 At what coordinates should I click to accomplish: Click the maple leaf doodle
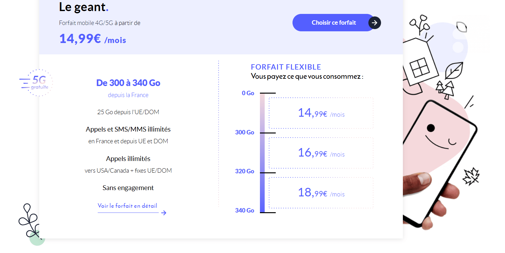471,176
